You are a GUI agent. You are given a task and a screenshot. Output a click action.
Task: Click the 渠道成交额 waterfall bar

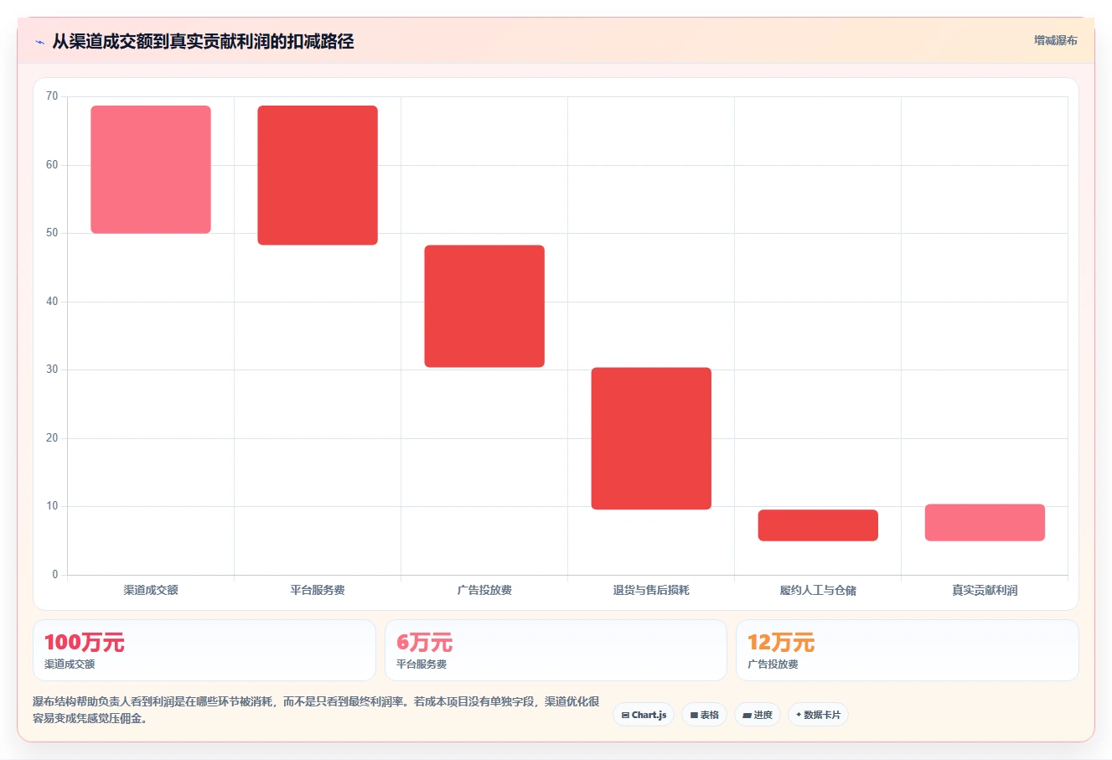(x=151, y=169)
